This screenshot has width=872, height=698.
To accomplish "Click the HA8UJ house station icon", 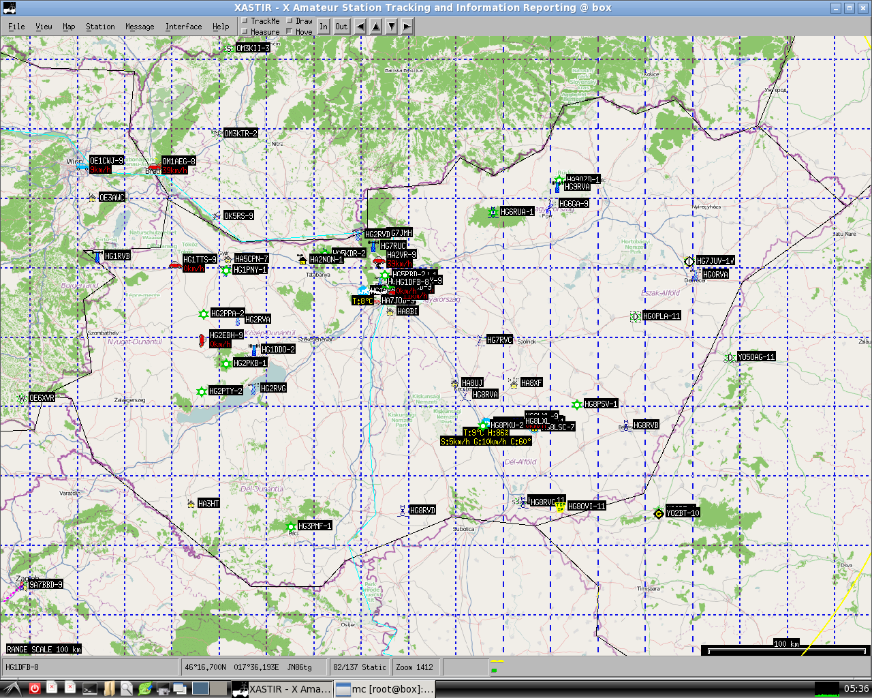I will click(455, 383).
